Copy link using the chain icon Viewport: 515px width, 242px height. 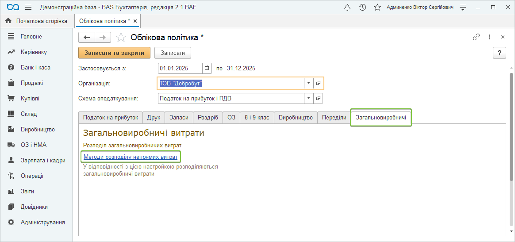476,37
